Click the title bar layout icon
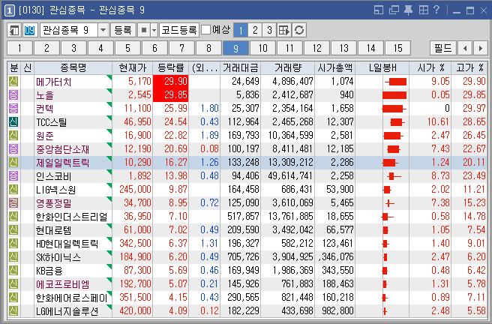Viewport: 492px width, 324px height. tap(379, 10)
